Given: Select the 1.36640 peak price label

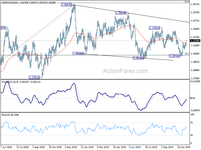Looking at the screenshot, I should [x=67, y=5].
